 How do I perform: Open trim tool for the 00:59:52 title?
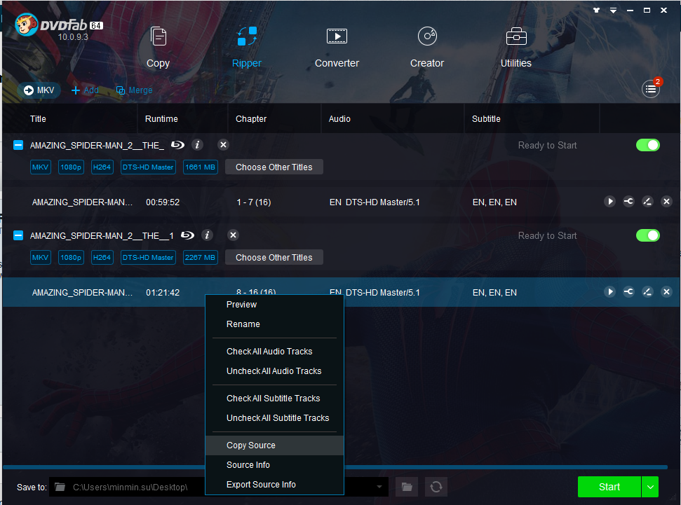pyautogui.click(x=628, y=202)
